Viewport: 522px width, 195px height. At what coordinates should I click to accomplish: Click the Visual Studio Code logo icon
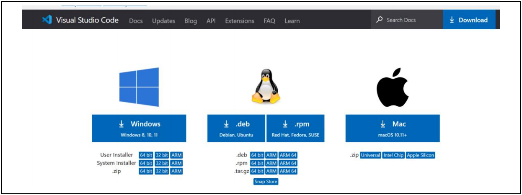(47, 20)
